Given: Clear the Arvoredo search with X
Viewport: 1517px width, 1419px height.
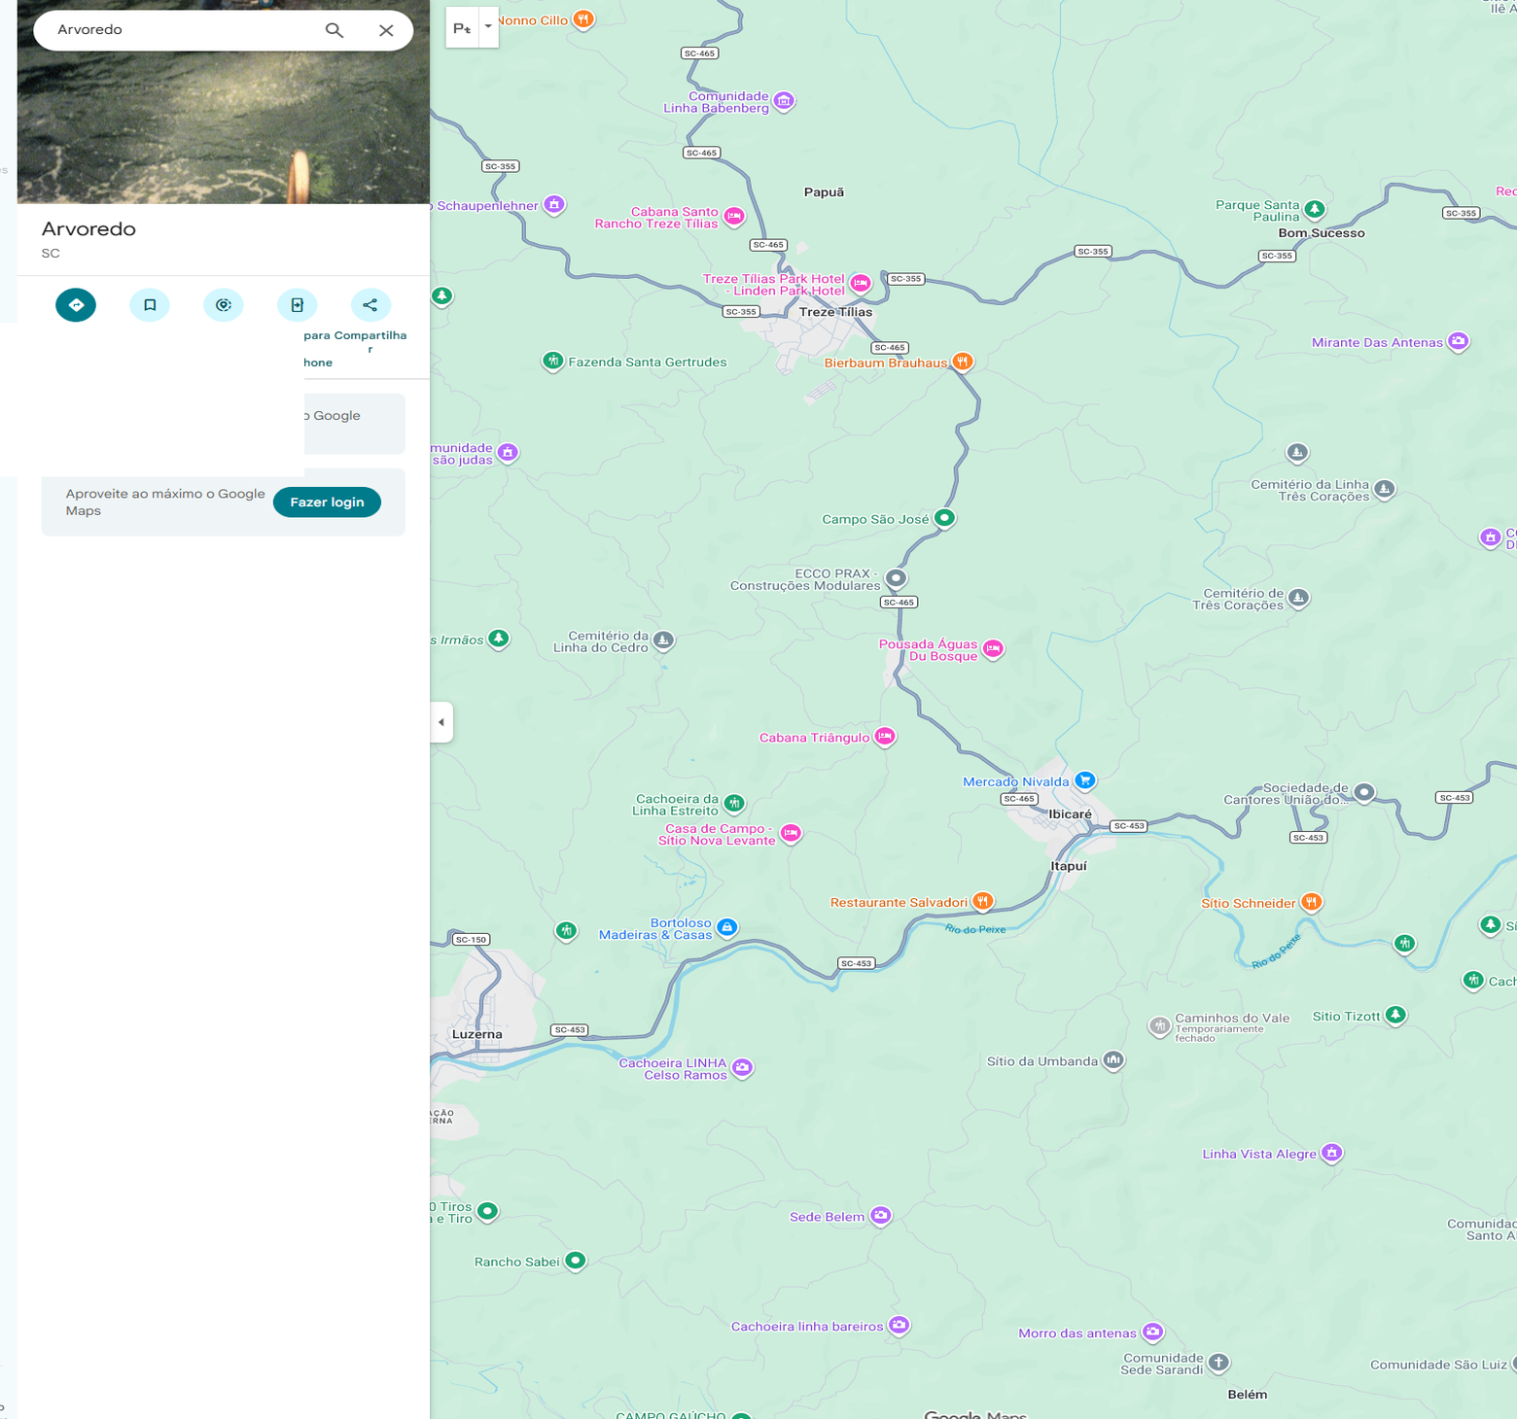Looking at the screenshot, I should (386, 30).
